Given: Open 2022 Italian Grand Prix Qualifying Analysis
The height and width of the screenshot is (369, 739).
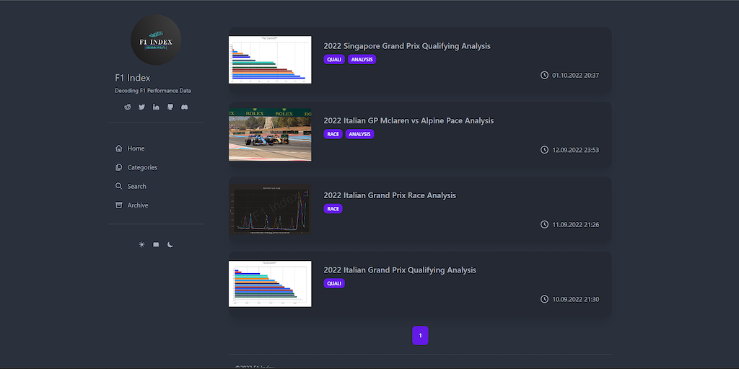Looking at the screenshot, I should pos(400,270).
